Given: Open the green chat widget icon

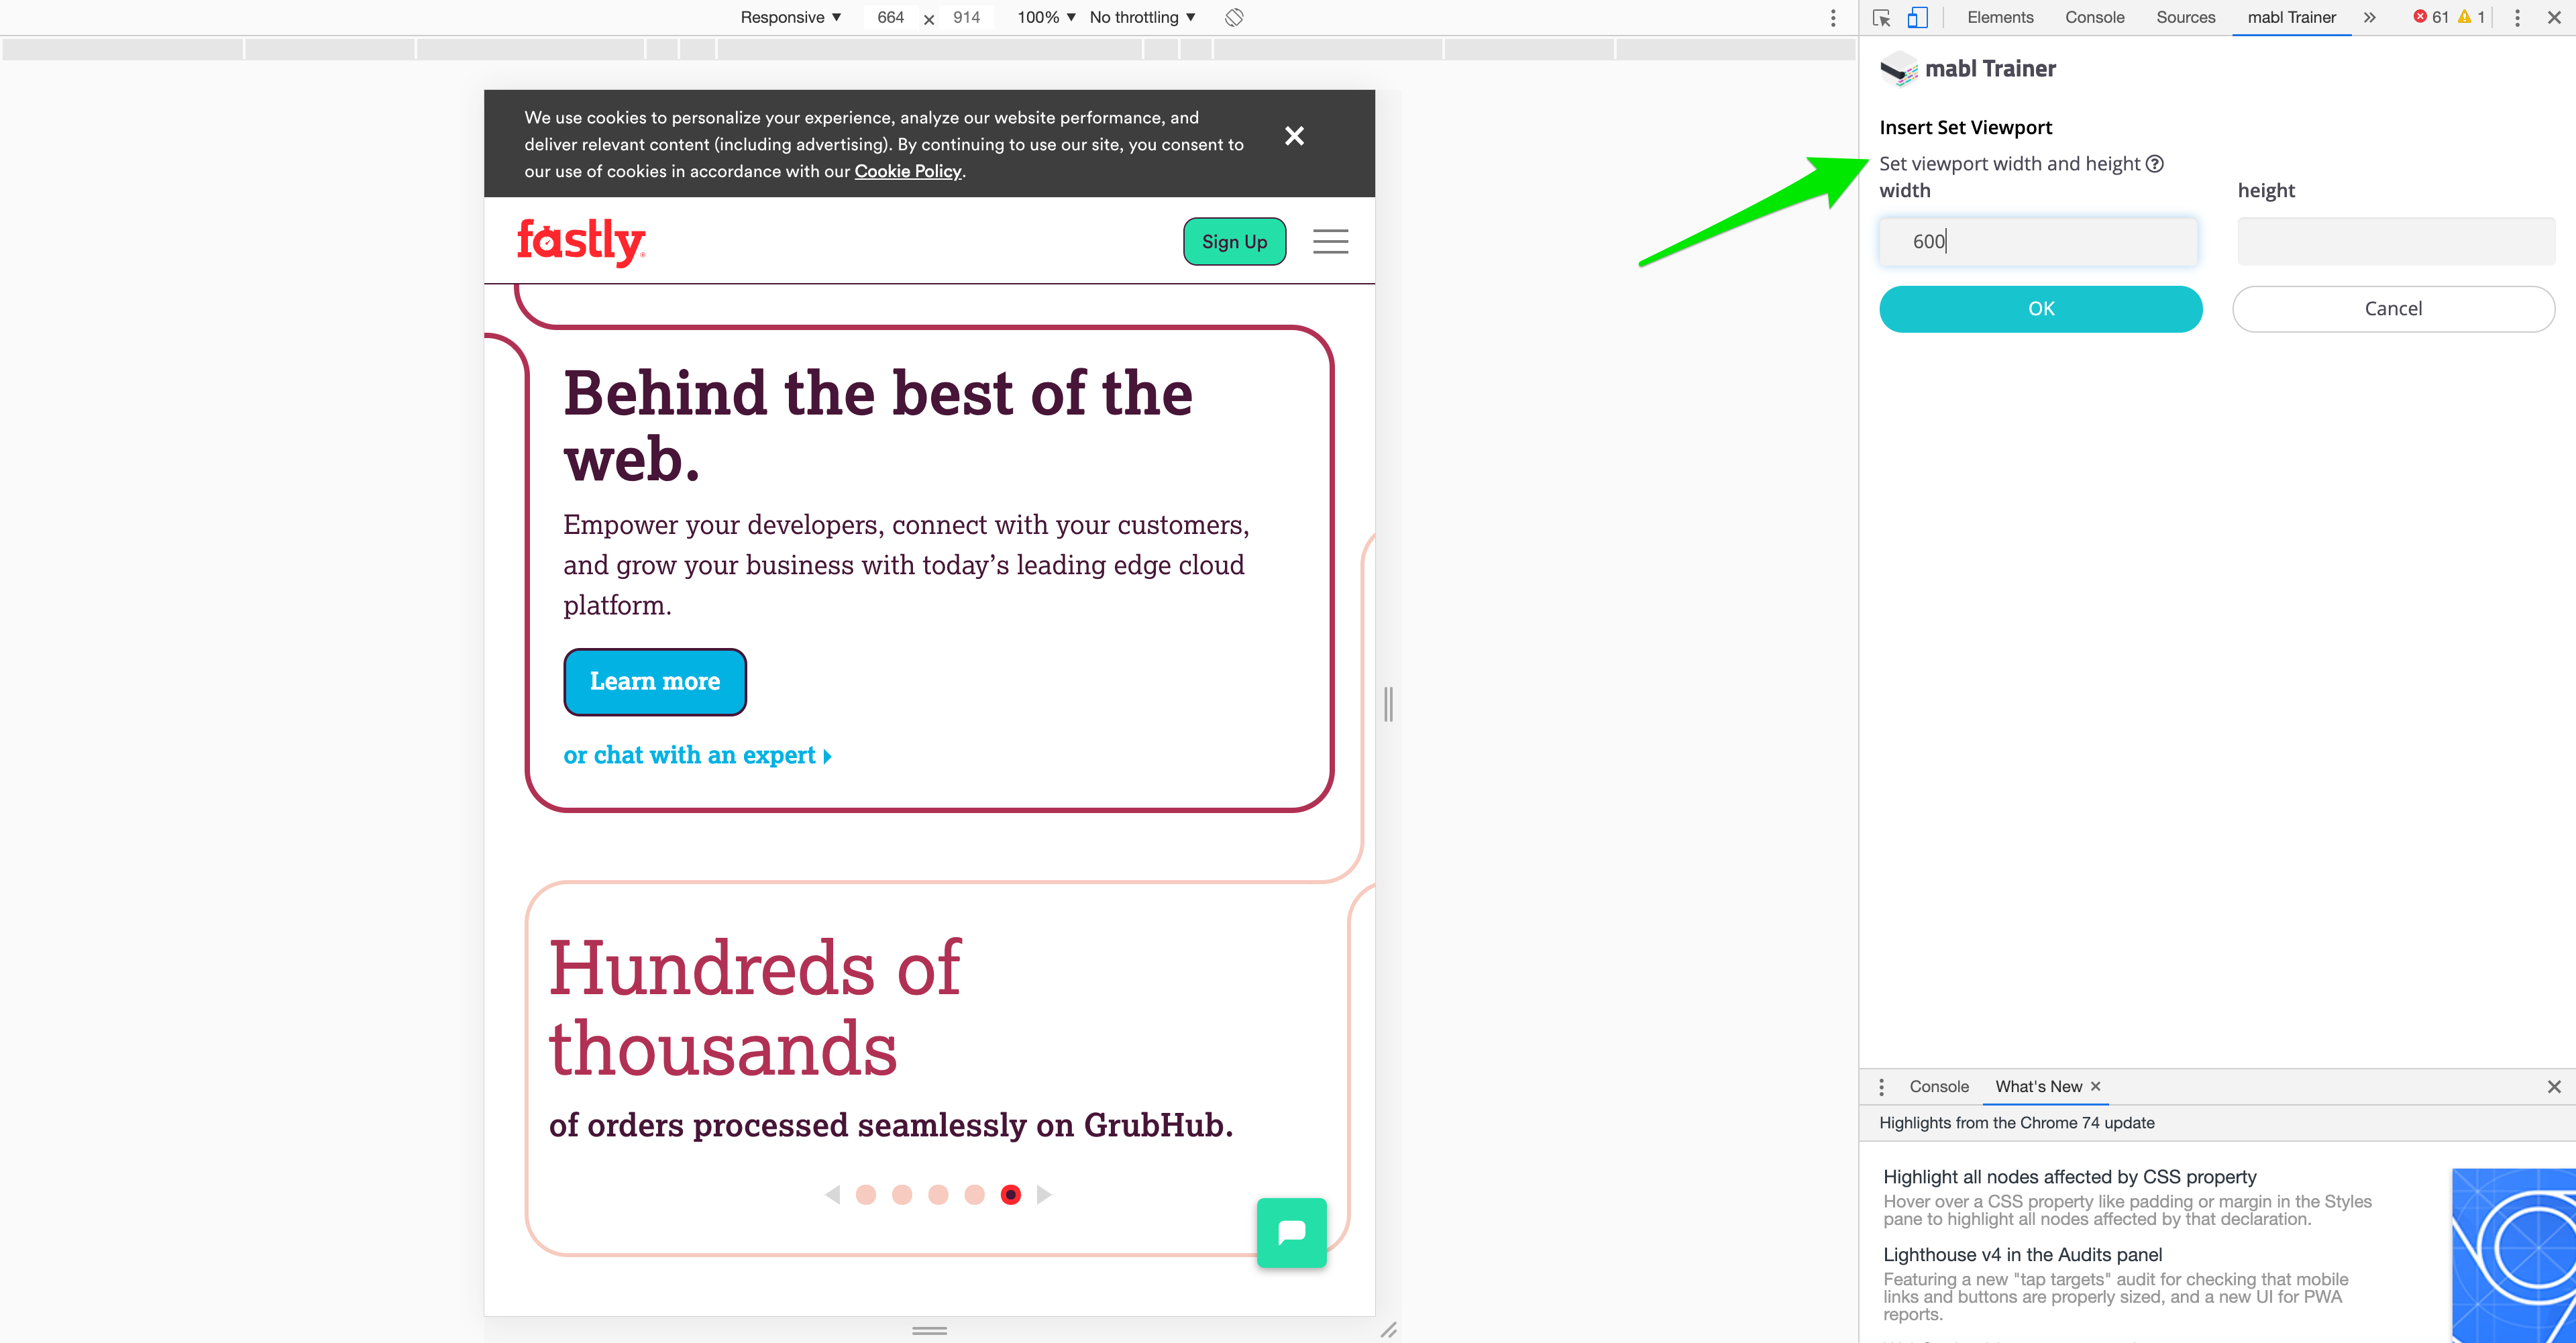Looking at the screenshot, I should 1291,1232.
